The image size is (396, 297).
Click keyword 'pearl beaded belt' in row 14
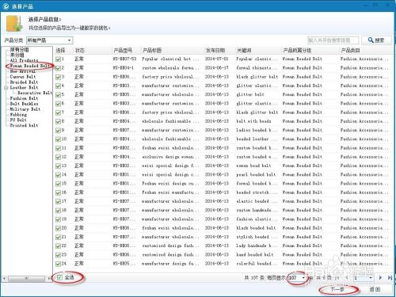point(256,175)
